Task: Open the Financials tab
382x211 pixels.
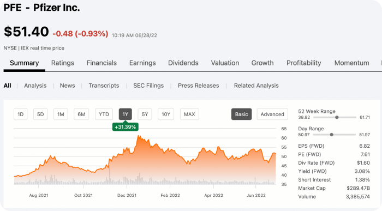Action: coord(102,63)
